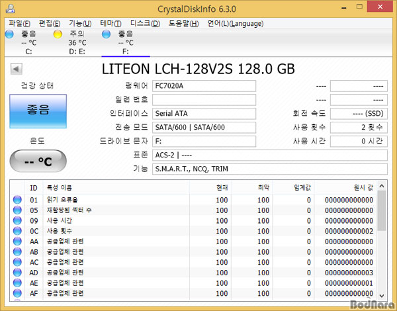Open the 디스크(D) menu
The width and height of the screenshot is (397, 311).
click(x=145, y=24)
